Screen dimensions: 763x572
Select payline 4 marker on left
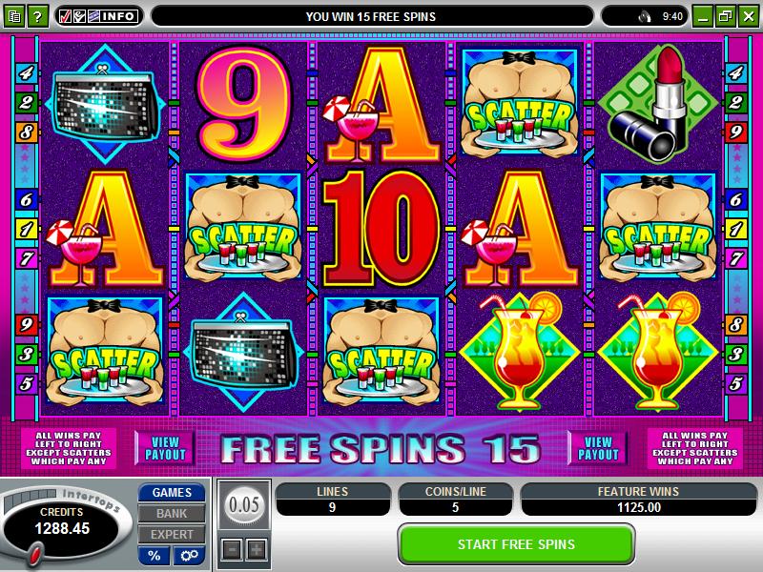[26, 73]
